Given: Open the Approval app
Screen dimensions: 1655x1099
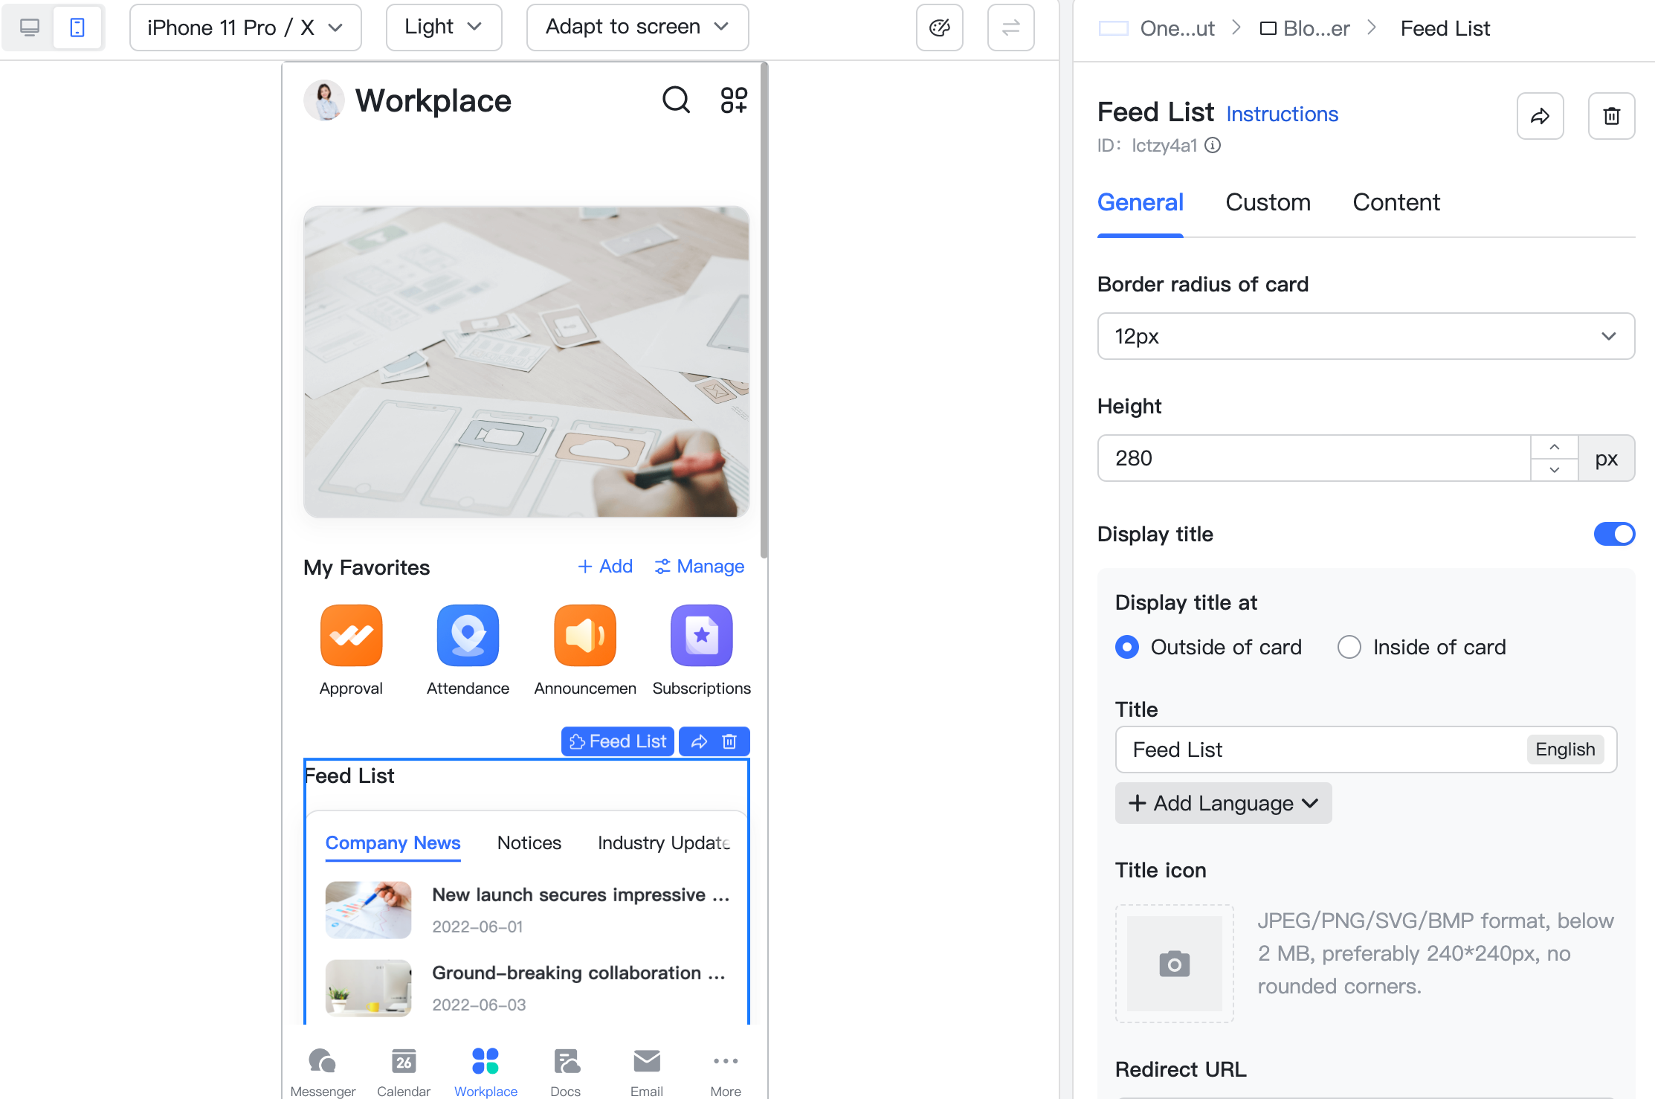Looking at the screenshot, I should coord(351,636).
